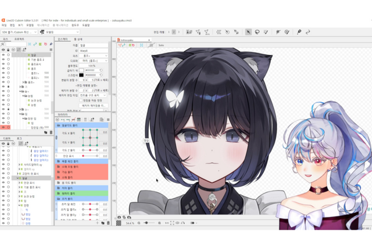Open the 파일 (File) menu
The image size is (372, 248).
pos(4,26)
